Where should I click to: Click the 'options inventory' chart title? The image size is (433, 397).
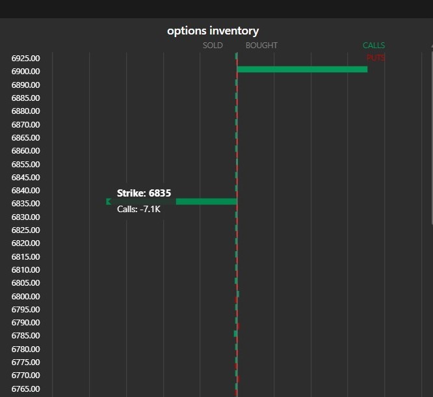point(213,31)
